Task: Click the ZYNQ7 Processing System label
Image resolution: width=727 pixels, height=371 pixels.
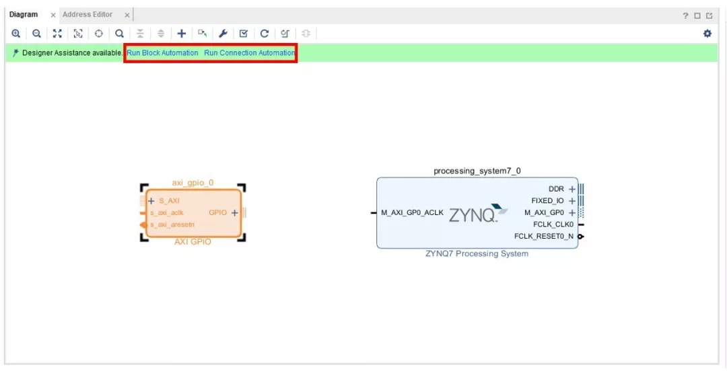Action: 477,254
